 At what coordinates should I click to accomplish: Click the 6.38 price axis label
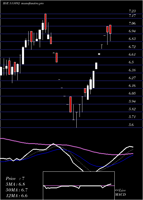click(x=132, y=70)
